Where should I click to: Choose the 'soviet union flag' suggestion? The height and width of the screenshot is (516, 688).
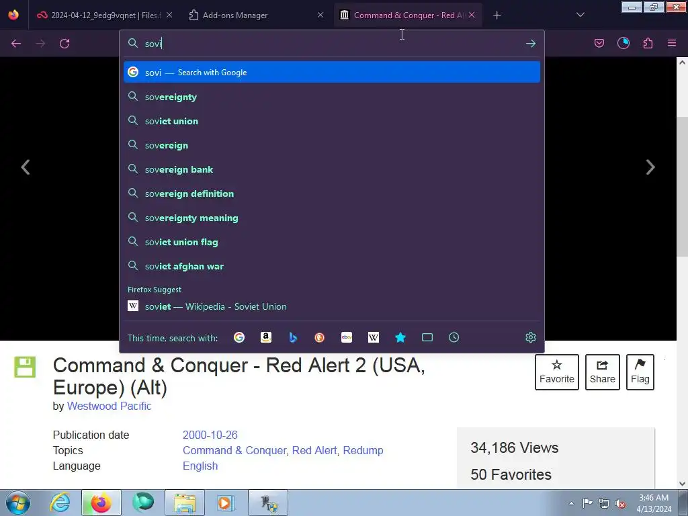[332, 242]
